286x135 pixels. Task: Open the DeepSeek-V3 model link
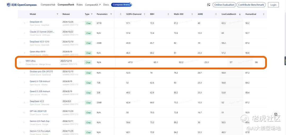point(36,22)
